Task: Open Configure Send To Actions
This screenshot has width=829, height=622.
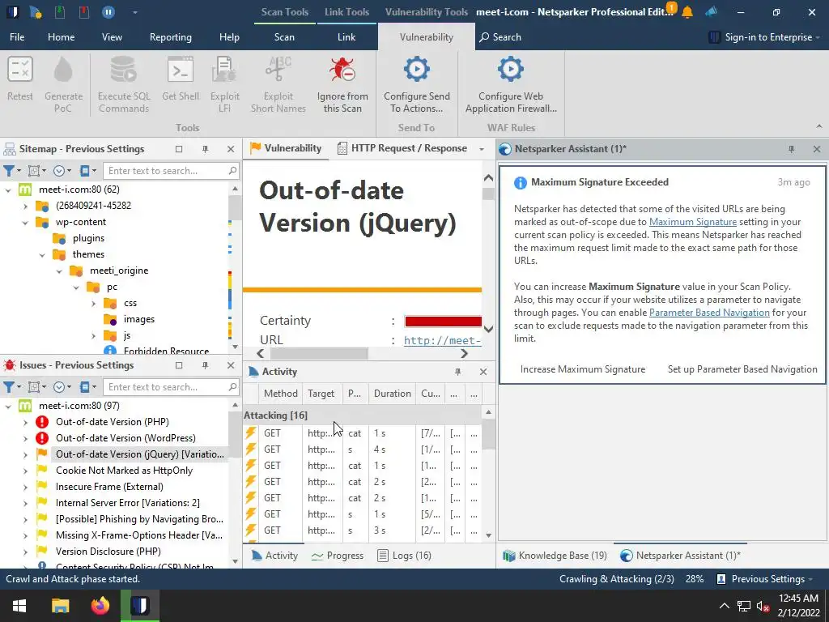Action: [x=417, y=84]
